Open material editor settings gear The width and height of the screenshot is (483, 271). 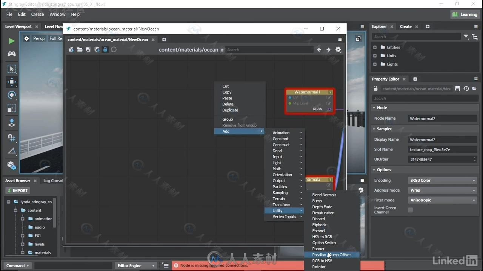pyautogui.click(x=338, y=50)
